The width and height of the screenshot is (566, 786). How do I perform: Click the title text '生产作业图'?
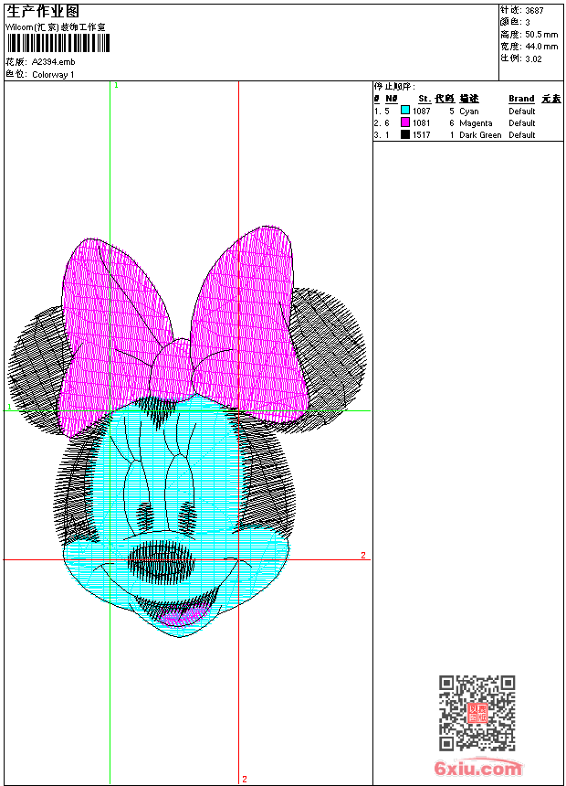[x=43, y=12]
